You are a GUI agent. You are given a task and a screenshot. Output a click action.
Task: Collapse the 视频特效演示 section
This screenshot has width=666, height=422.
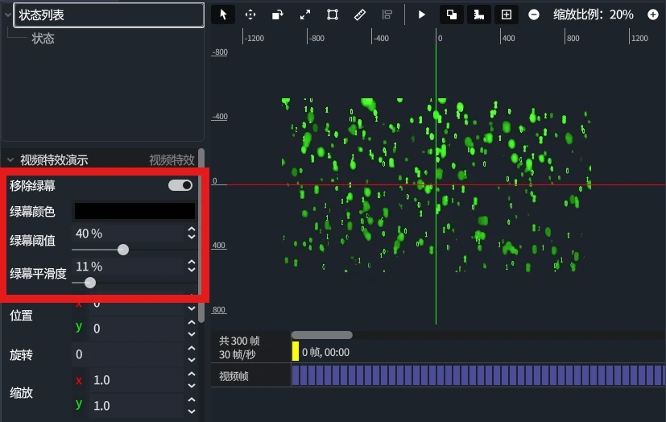click(x=10, y=159)
